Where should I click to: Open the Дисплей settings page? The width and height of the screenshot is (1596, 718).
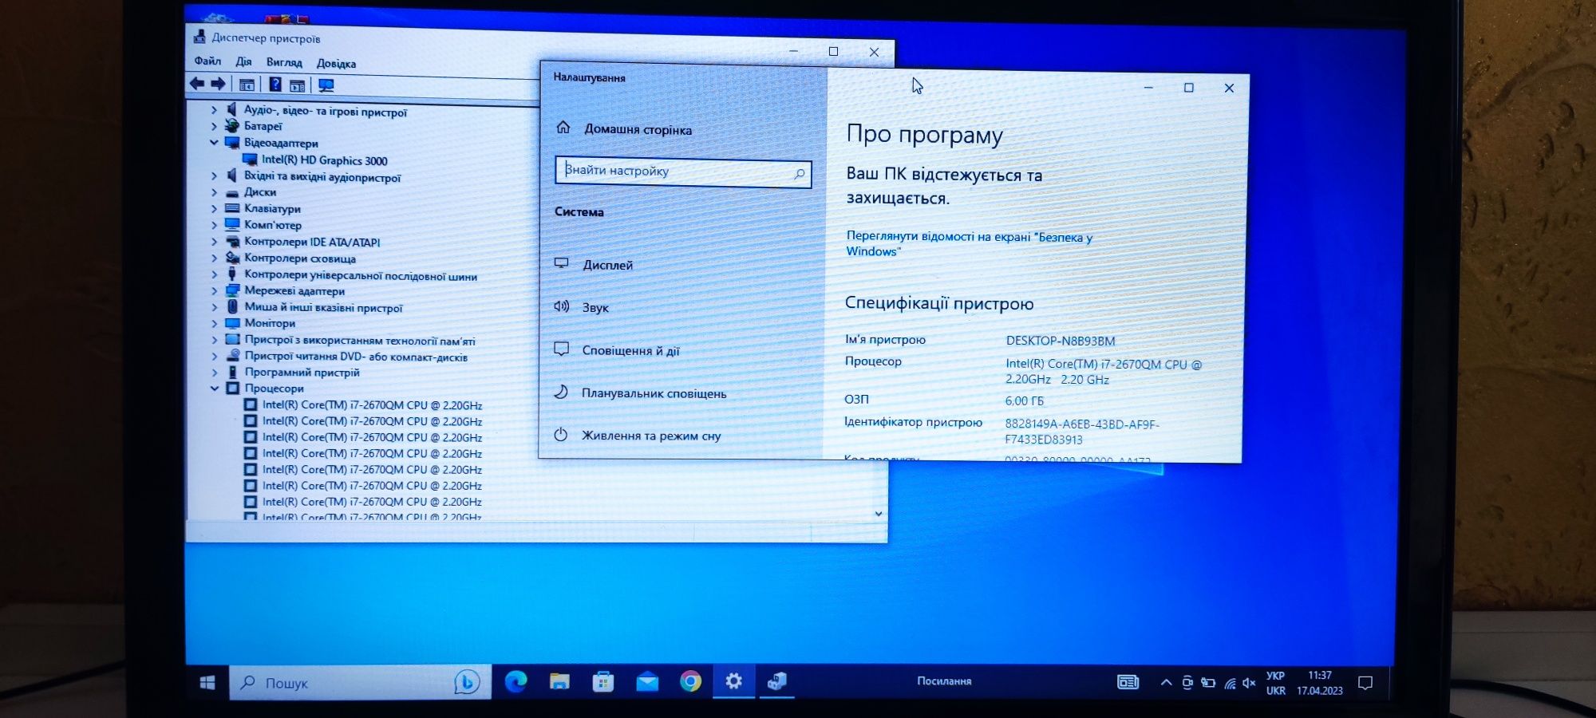pos(607,265)
